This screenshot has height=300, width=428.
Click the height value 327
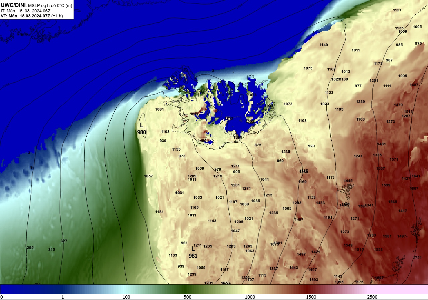tap(64, 241)
